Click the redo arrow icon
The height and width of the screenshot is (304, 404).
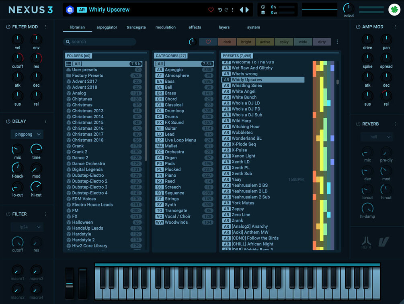coord(226,10)
